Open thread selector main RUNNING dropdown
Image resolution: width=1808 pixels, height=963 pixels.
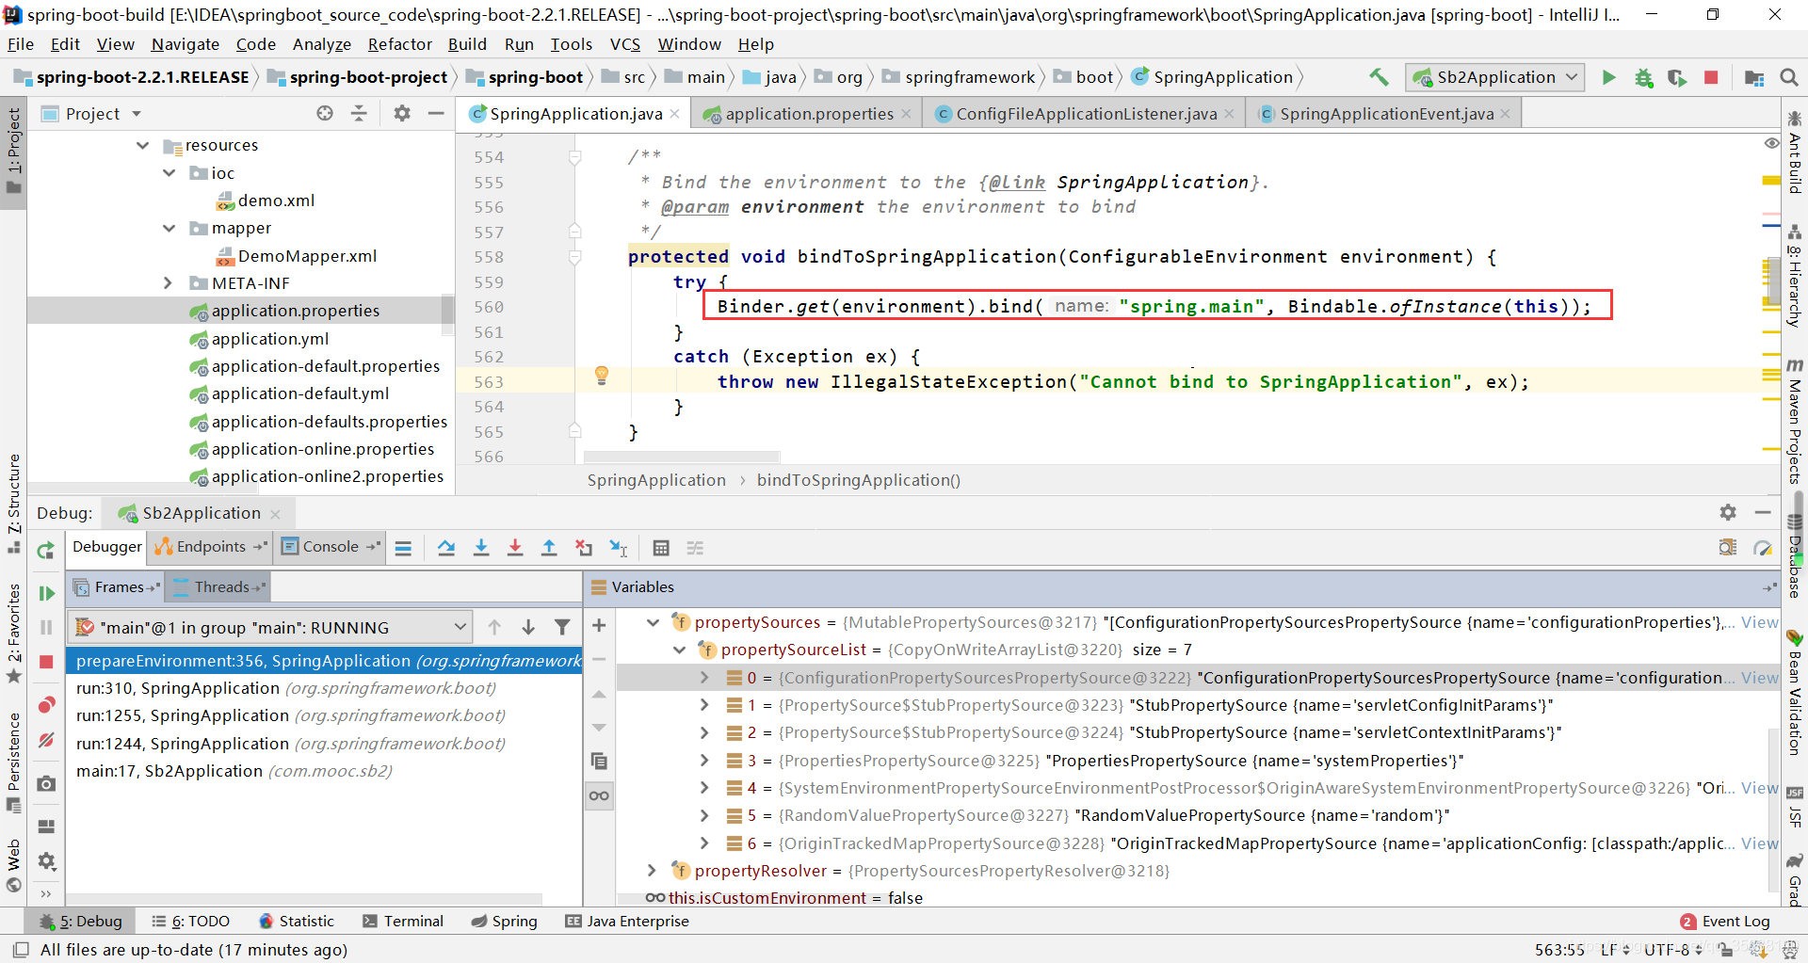tap(269, 627)
